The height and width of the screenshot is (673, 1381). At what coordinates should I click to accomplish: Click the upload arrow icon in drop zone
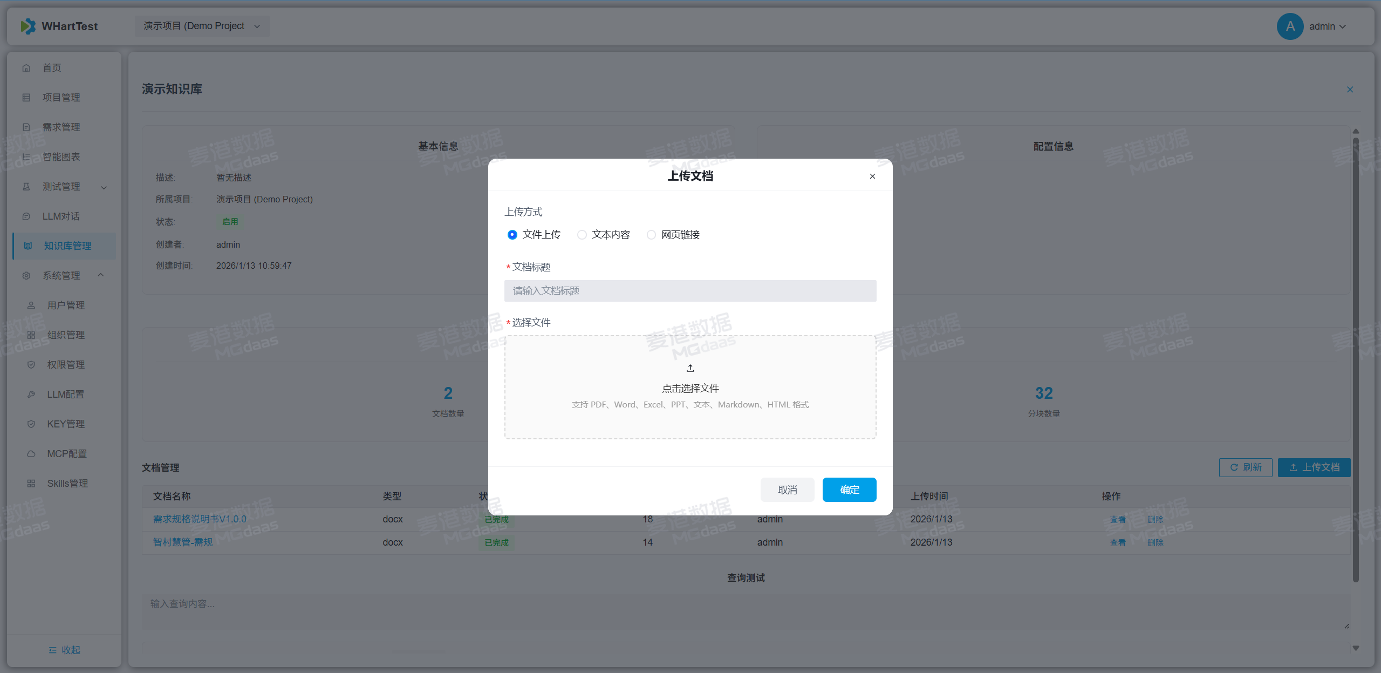click(x=690, y=368)
